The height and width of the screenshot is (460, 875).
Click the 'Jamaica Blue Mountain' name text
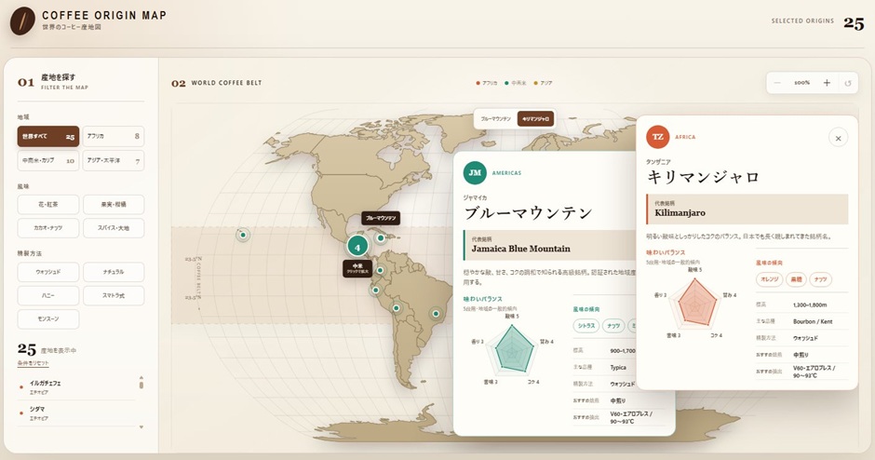click(x=520, y=249)
